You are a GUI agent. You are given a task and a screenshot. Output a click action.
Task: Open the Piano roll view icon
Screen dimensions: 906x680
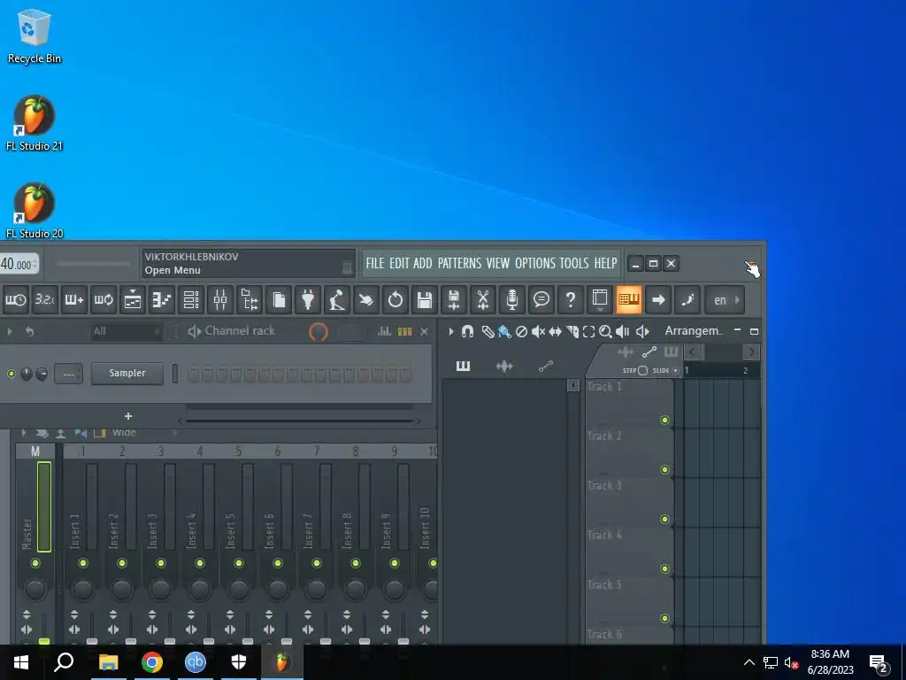pyautogui.click(x=163, y=299)
